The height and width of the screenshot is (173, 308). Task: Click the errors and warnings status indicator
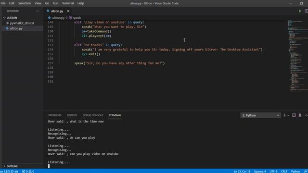pos(28,171)
